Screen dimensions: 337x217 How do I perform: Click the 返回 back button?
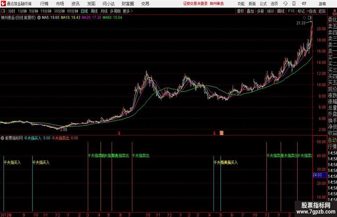pos(322,11)
